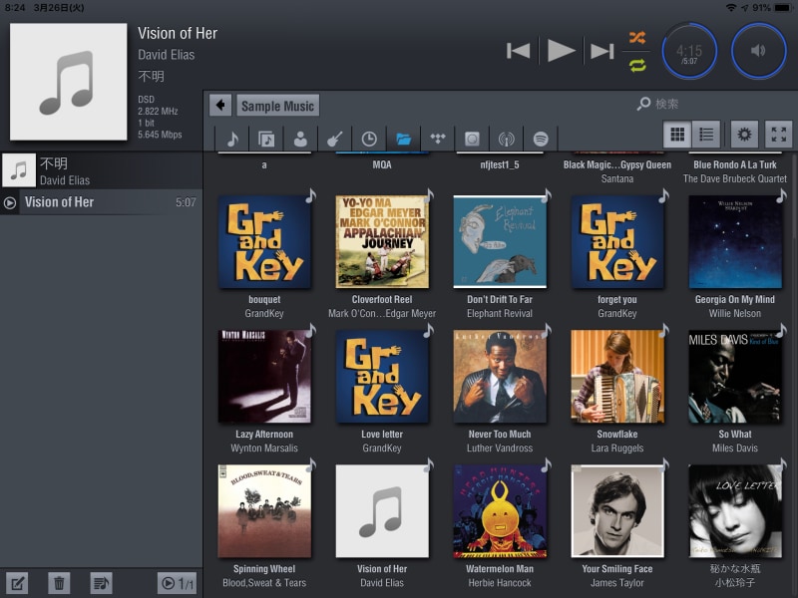Open the gear settings menu

coord(743,135)
